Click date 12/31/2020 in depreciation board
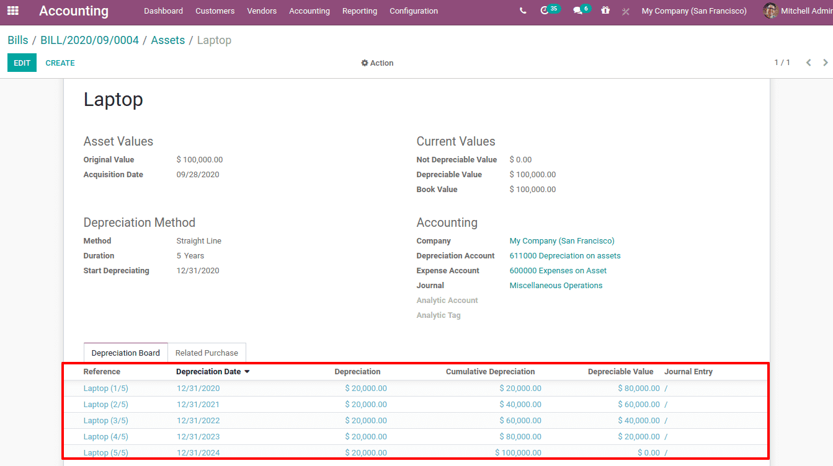833x466 pixels. pyautogui.click(x=198, y=389)
